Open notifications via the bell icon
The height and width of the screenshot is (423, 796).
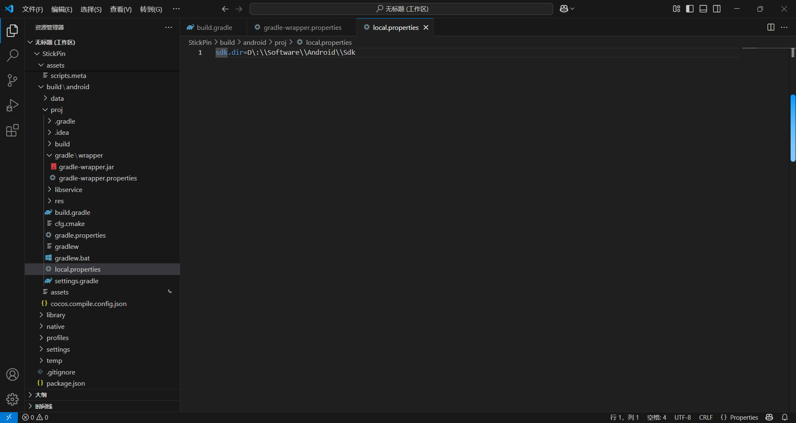pyautogui.click(x=785, y=417)
